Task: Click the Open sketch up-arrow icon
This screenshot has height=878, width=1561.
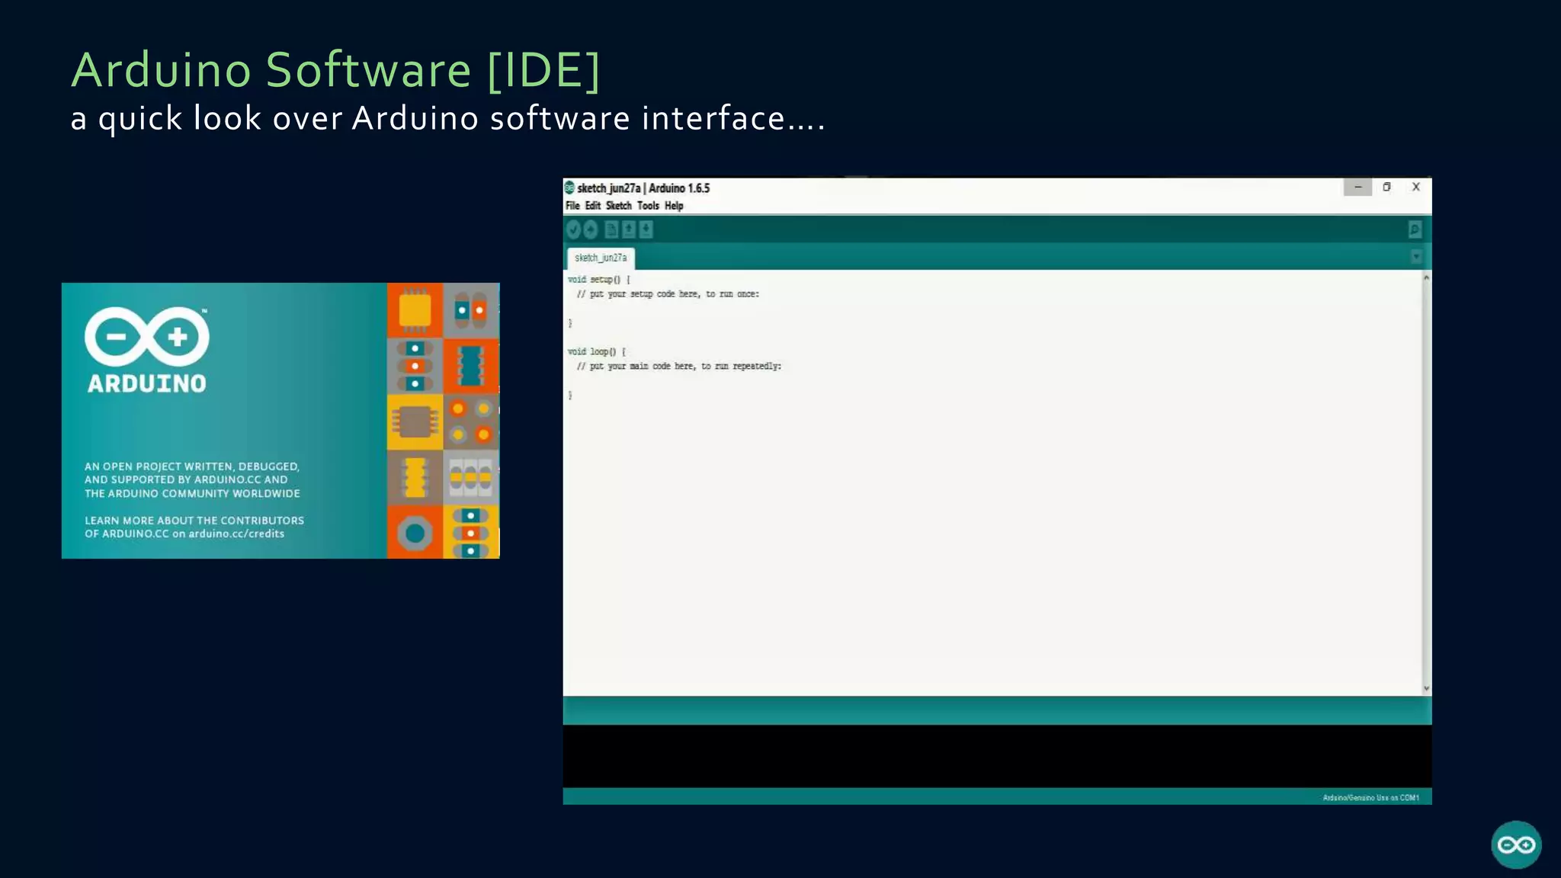Action: [629, 229]
